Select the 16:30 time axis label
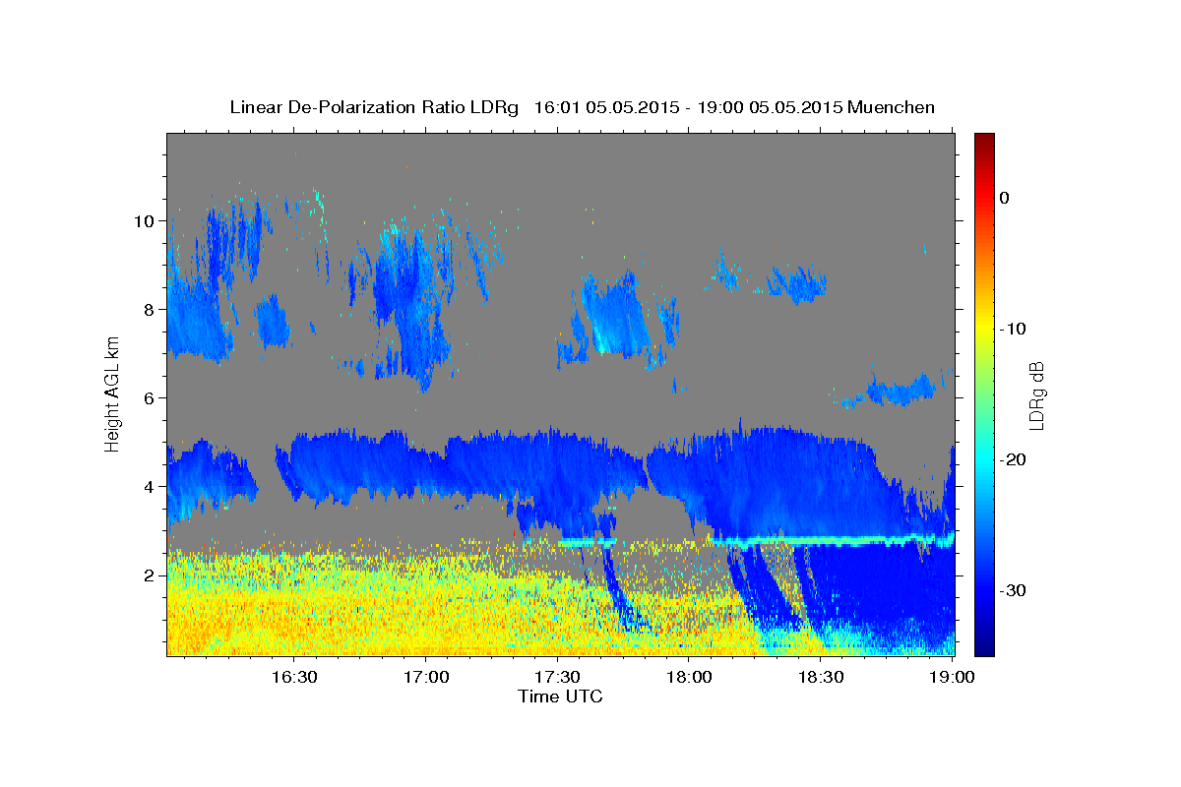Image resolution: width=1181 pixels, height=787 pixels. [x=293, y=677]
